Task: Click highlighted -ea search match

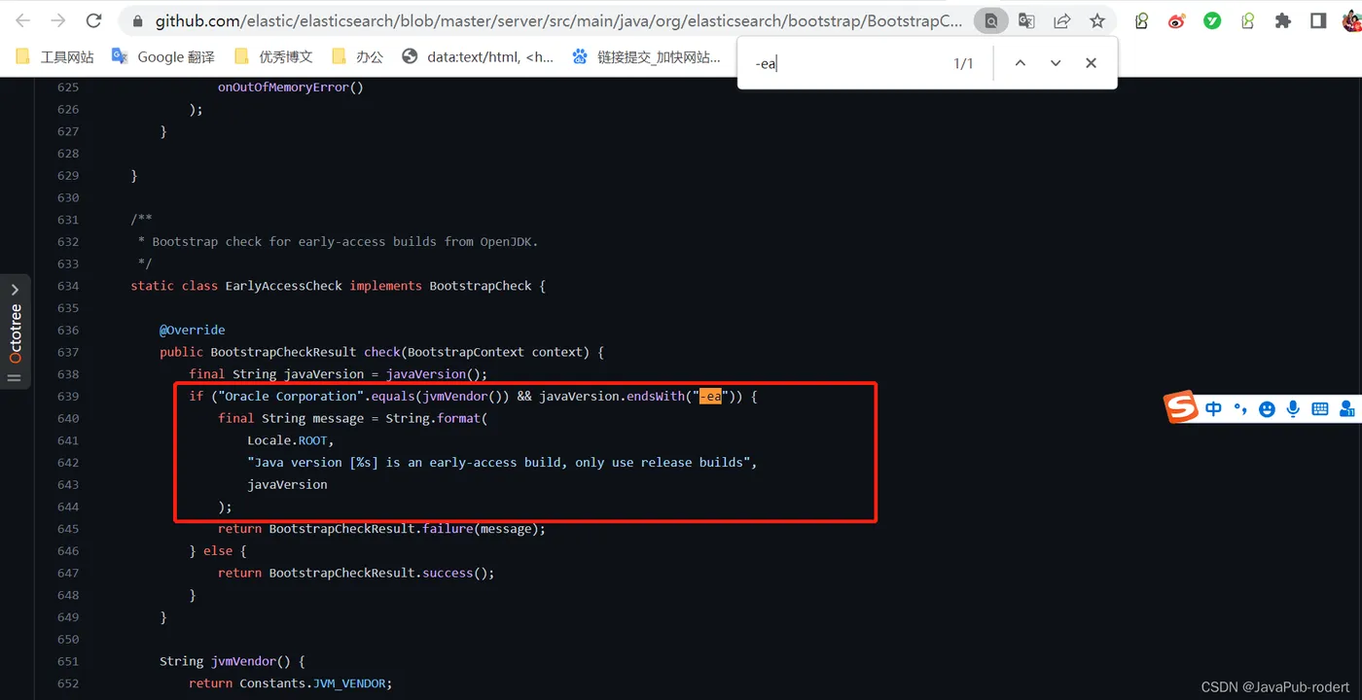Action: (x=710, y=397)
